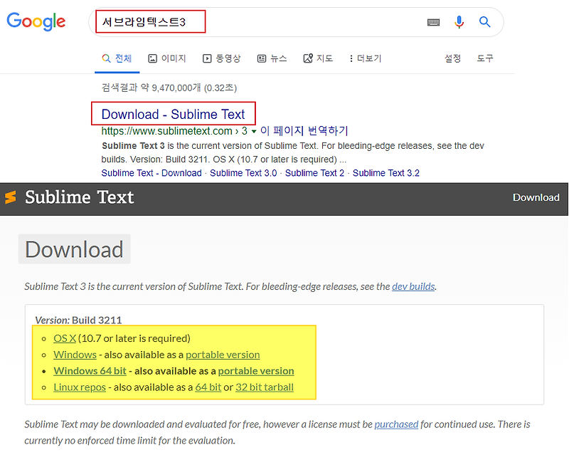This screenshot has height=455, width=569.
Task: Download the OS X version
Action: (x=65, y=338)
